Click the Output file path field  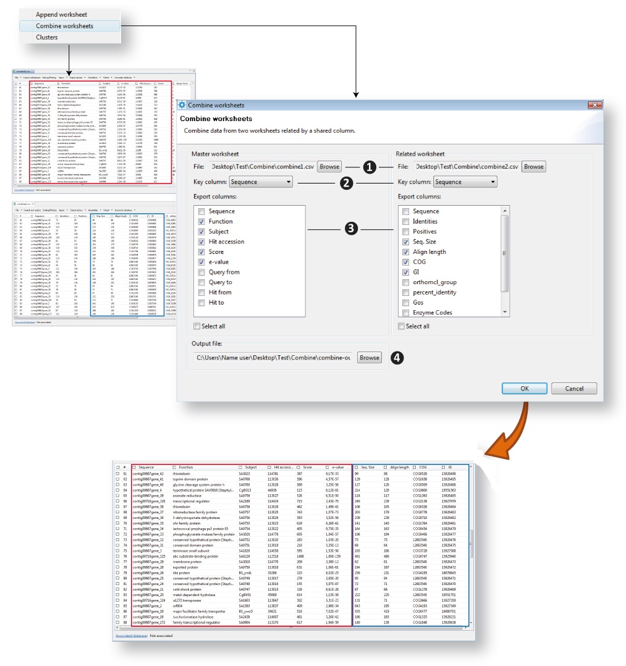click(273, 358)
